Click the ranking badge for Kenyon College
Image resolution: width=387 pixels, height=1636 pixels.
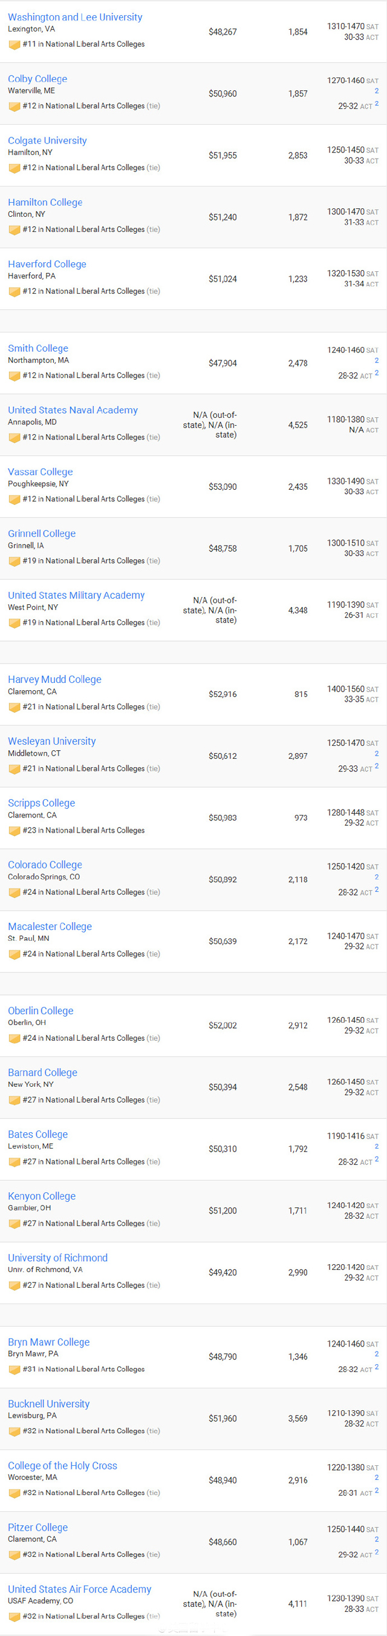pyautogui.click(x=14, y=1223)
